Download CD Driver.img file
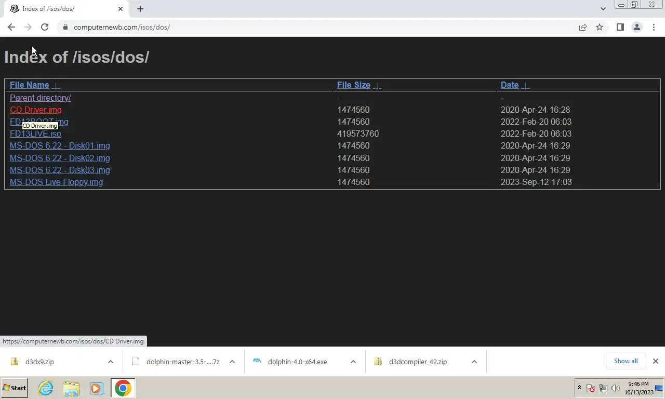The width and height of the screenshot is (665, 399). [35, 110]
